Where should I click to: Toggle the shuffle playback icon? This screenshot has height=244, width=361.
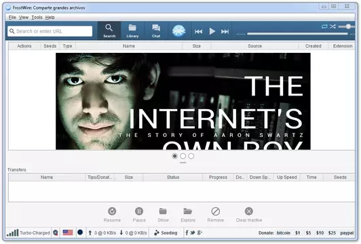332,26
